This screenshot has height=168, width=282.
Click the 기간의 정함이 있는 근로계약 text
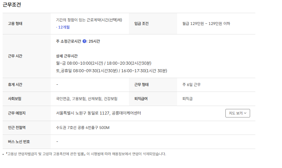click(89, 20)
